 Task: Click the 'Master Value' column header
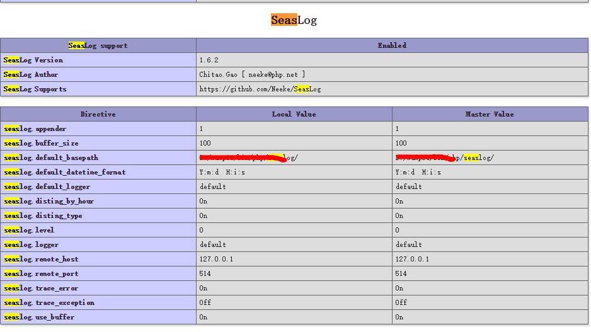click(490, 114)
